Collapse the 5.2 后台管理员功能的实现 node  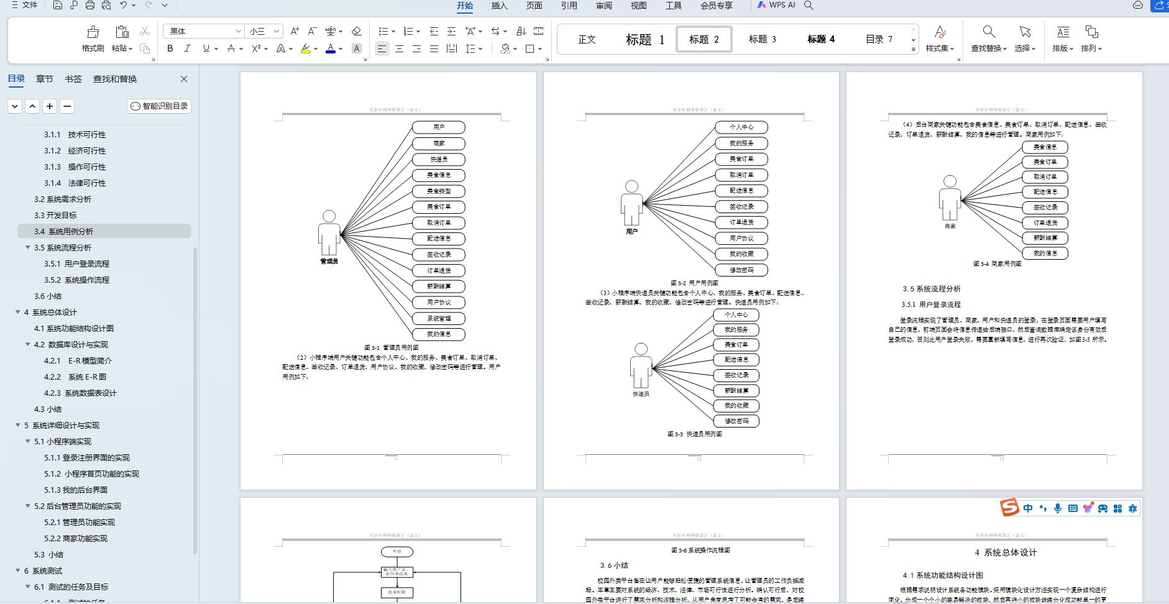(x=27, y=506)
